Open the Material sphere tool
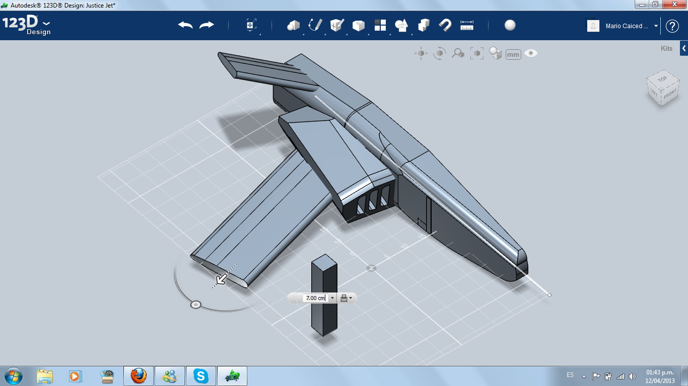 point(510,25)
